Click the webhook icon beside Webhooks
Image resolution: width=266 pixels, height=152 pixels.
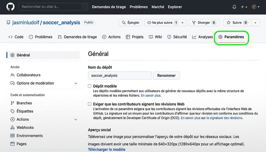[x=12, y=128]
